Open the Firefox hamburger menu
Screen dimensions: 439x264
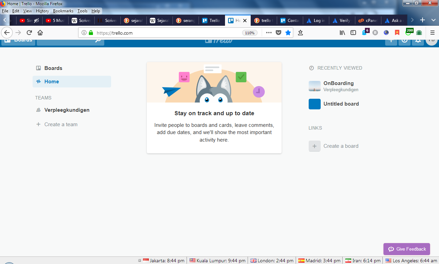point(432,33)
